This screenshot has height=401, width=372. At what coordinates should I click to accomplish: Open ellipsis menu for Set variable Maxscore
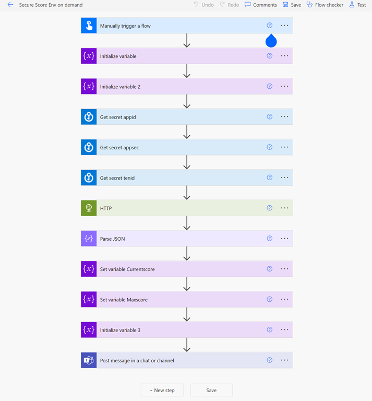(284, 299)
